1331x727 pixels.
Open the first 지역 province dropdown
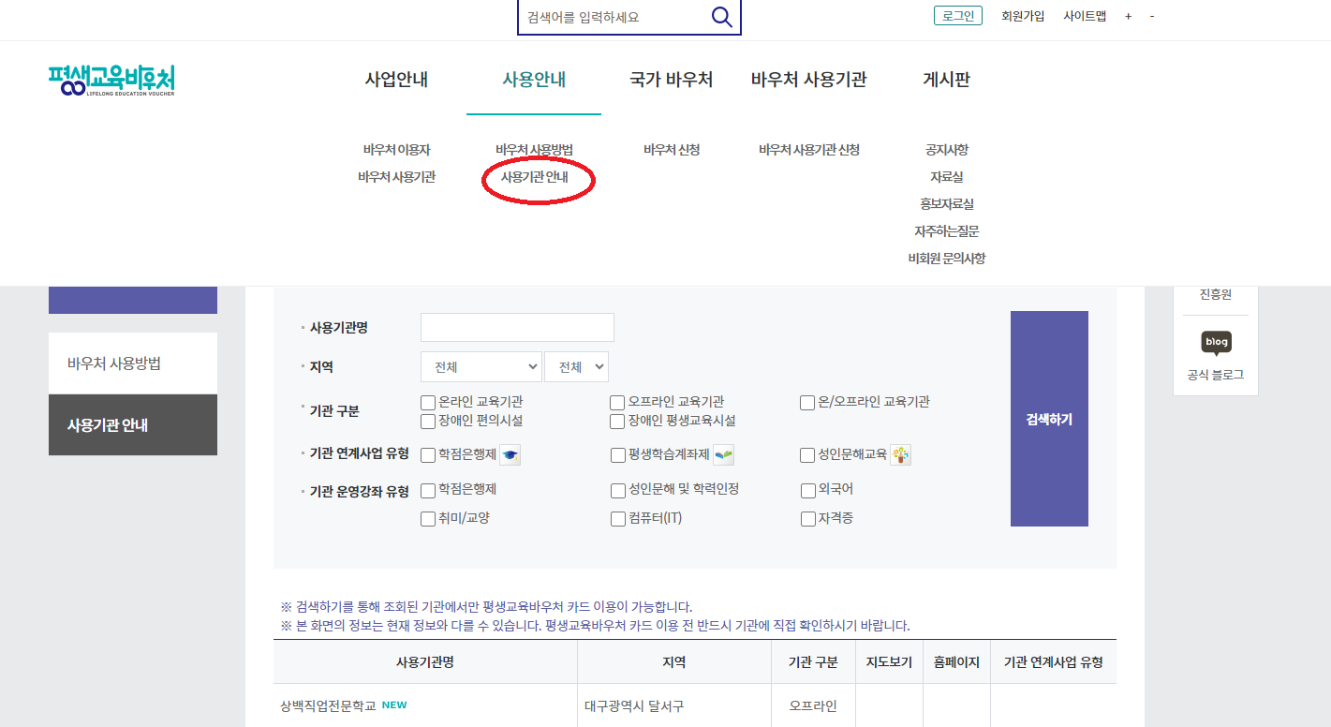coord(481,367)
